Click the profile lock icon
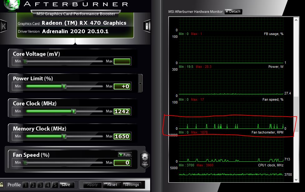Screen dimensions: 305x192 (2, 184)
